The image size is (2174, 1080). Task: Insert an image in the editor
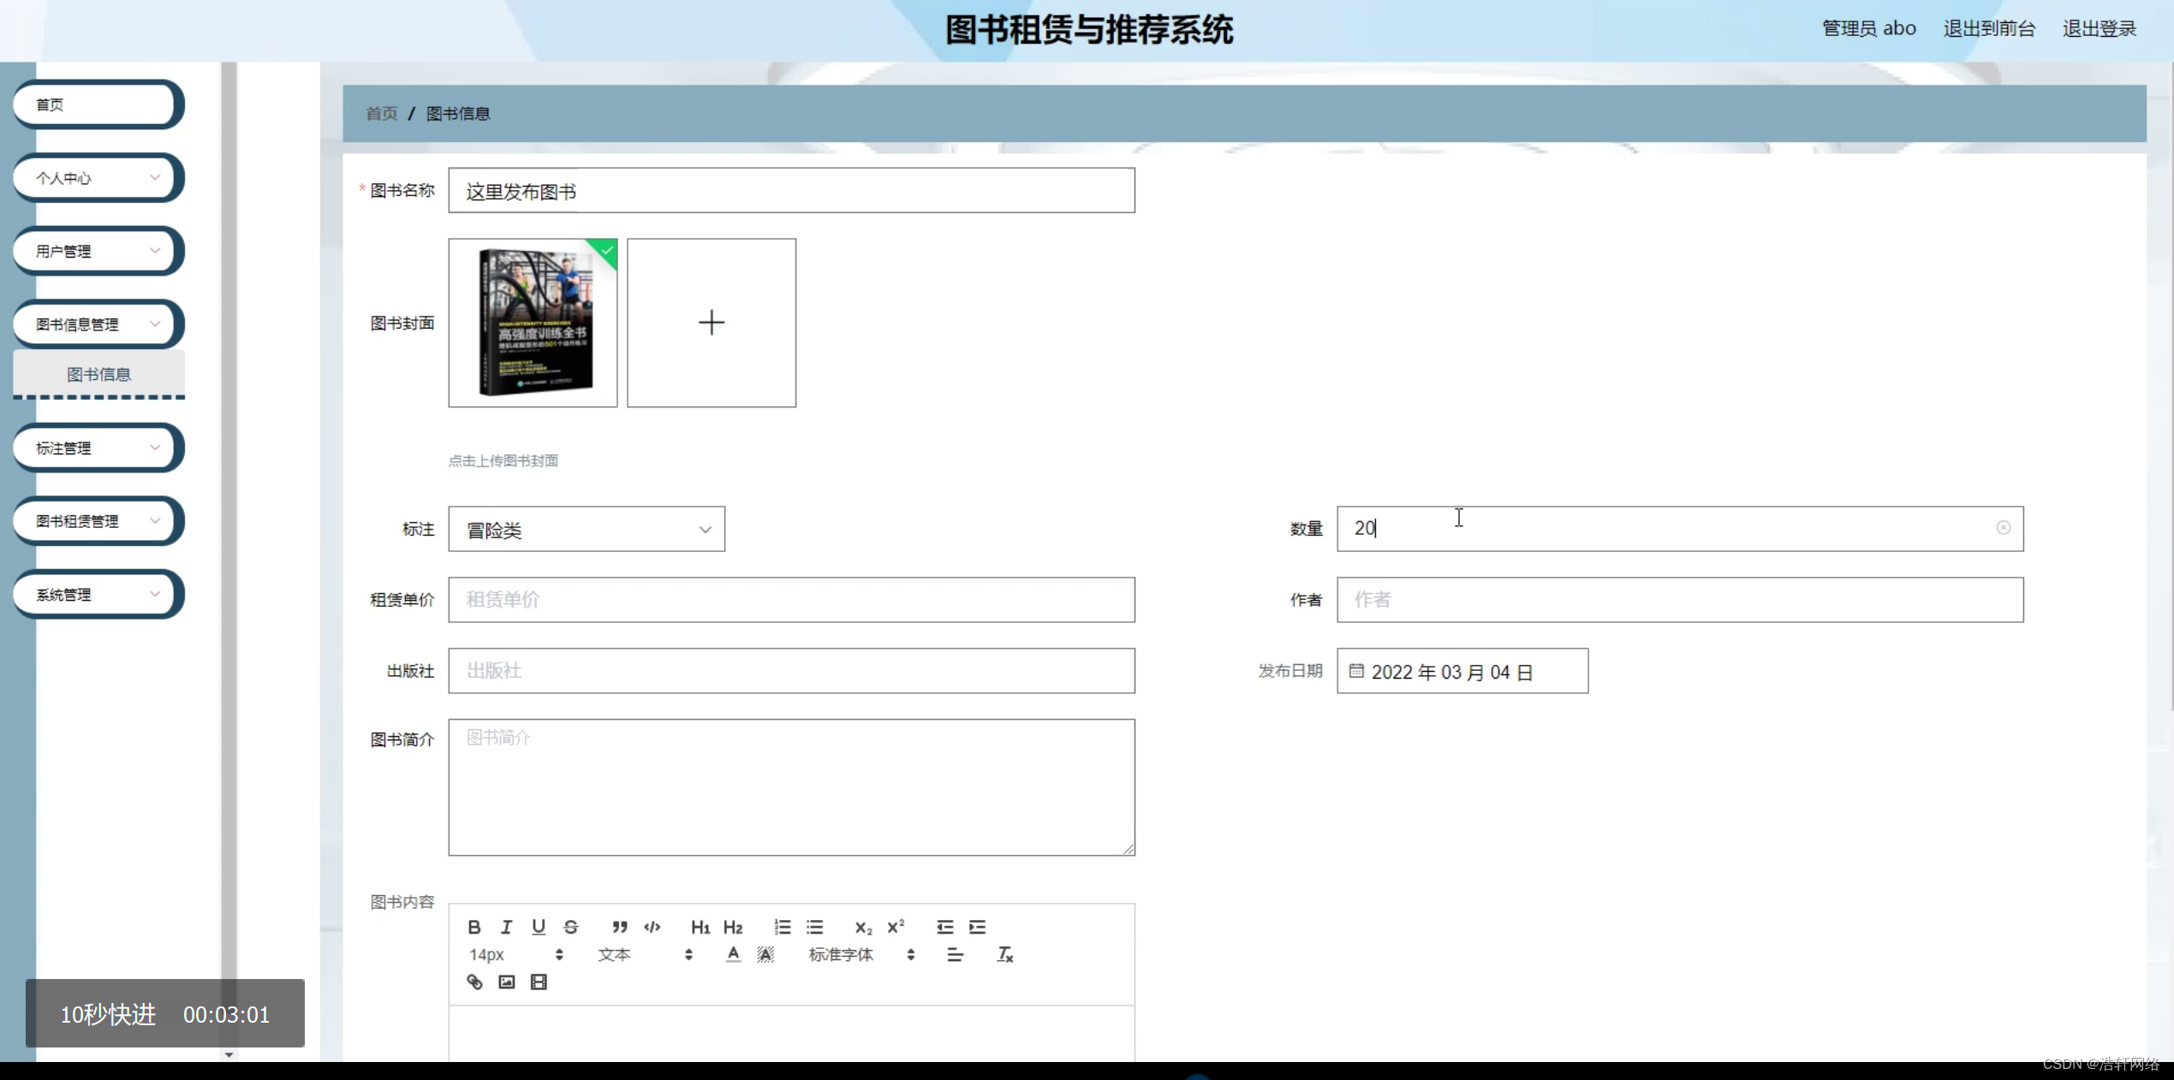(506, 982)
